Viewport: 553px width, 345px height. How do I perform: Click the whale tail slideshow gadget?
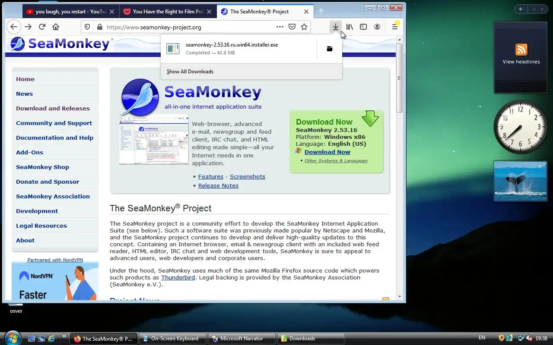pos(521,181)
